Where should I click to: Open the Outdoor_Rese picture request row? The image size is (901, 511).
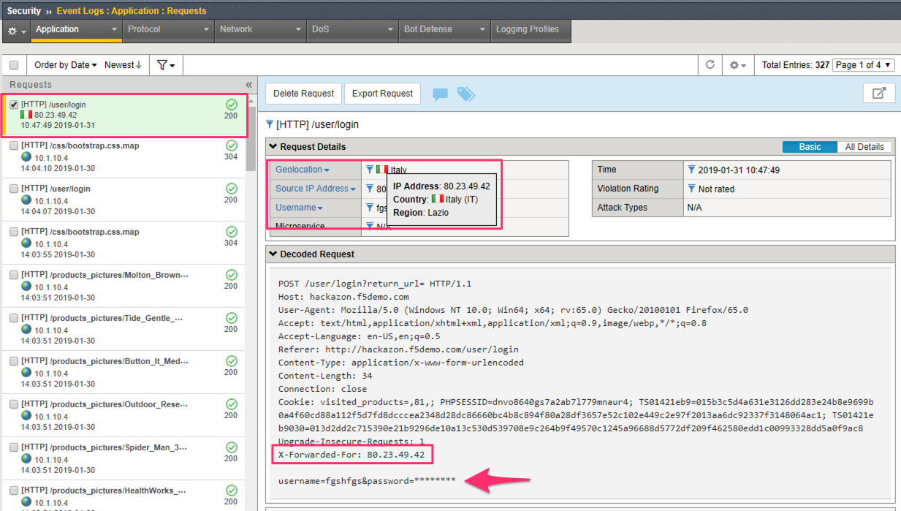[124, 415]
